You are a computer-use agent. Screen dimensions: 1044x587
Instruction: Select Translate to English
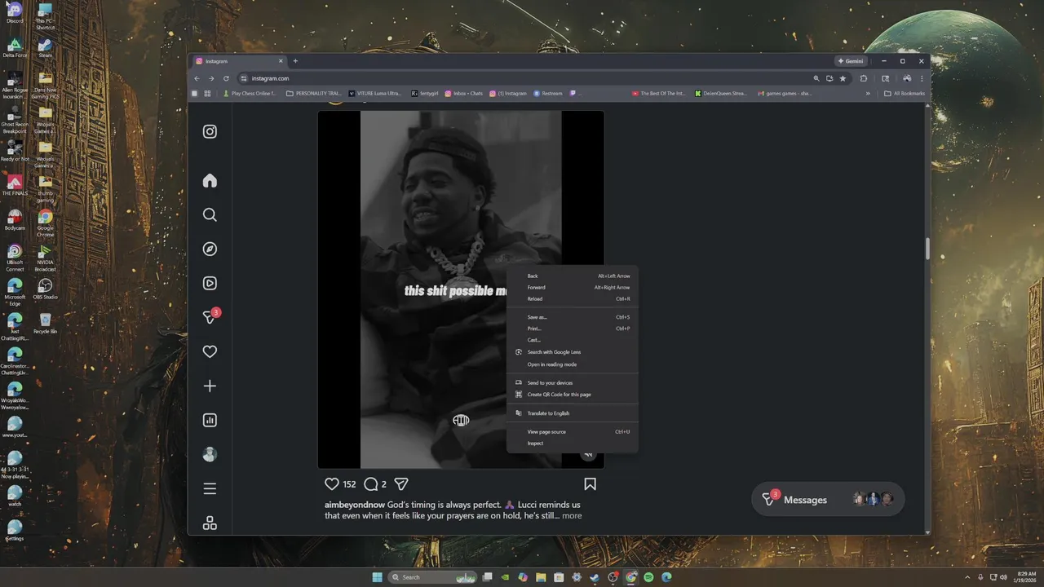[x=572, y=413]
